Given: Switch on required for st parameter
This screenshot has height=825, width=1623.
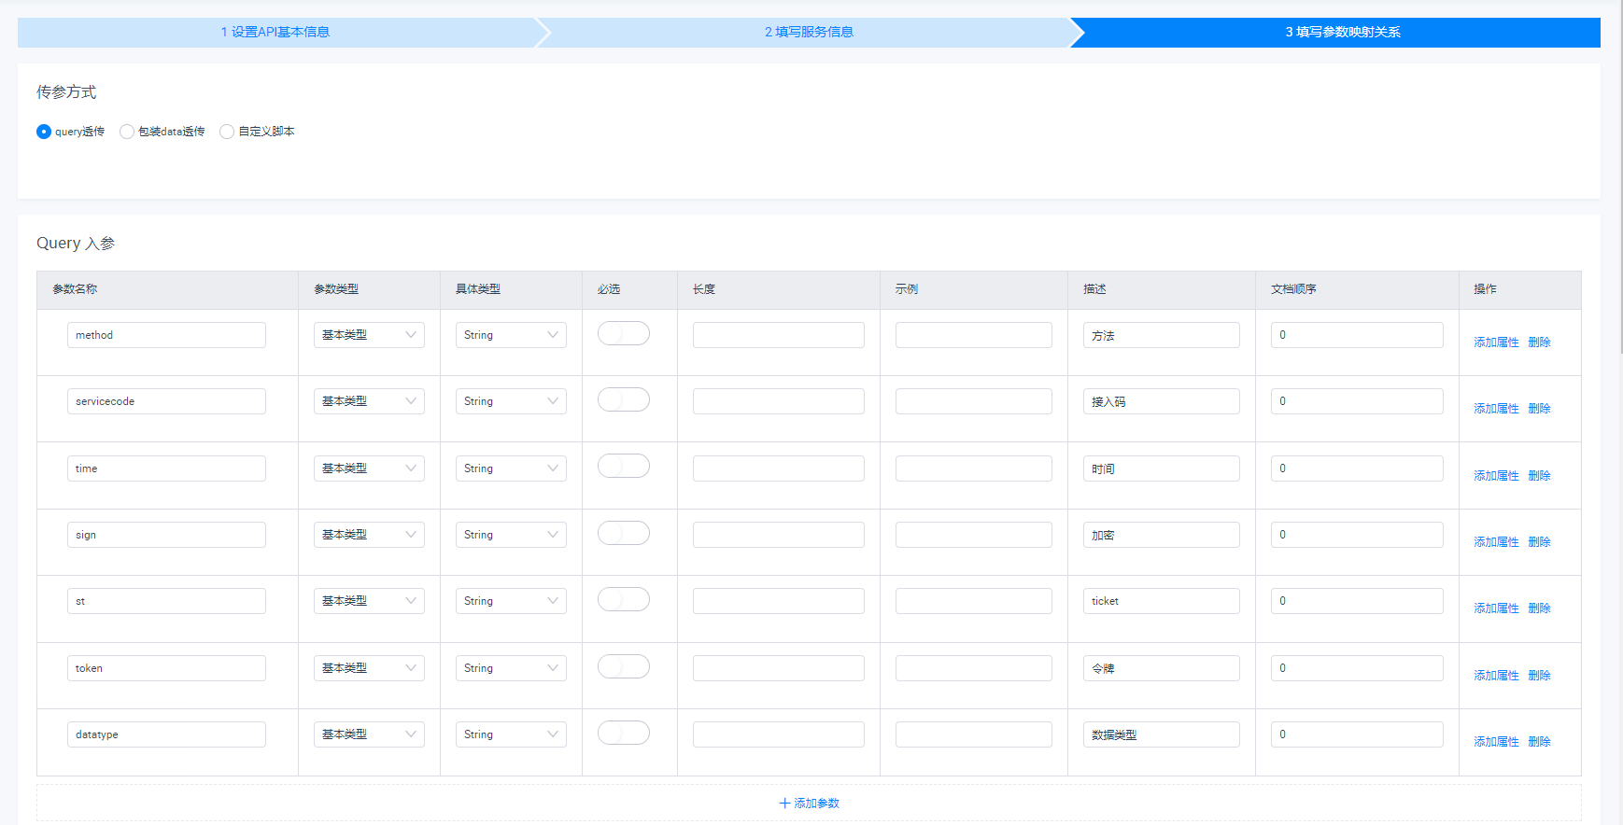Looking at the screenshot, I should (x=624, y=599).
